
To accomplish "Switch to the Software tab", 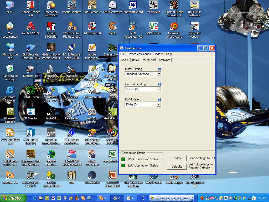I will (164, 60).
